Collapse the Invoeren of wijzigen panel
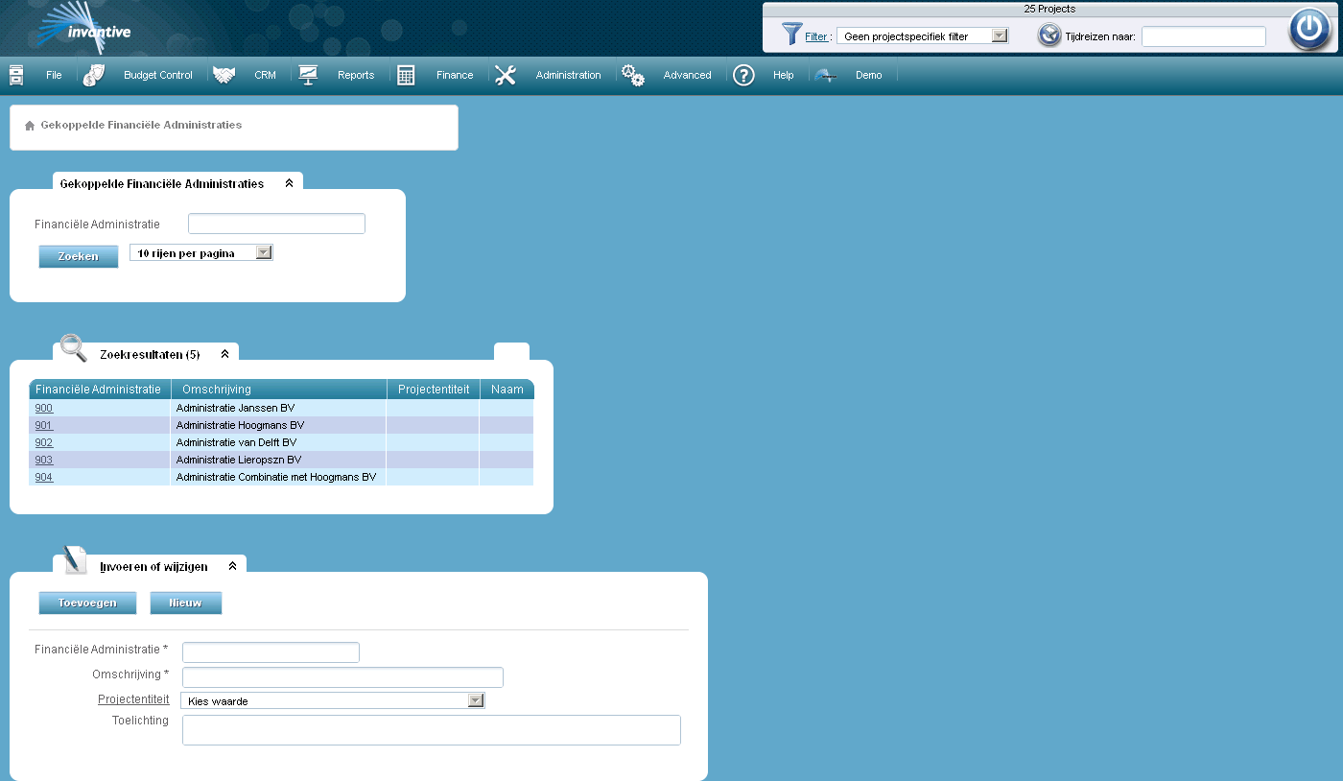 click(x=232, y=566)
